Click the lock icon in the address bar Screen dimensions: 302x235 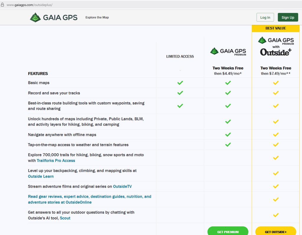point(2,5)
